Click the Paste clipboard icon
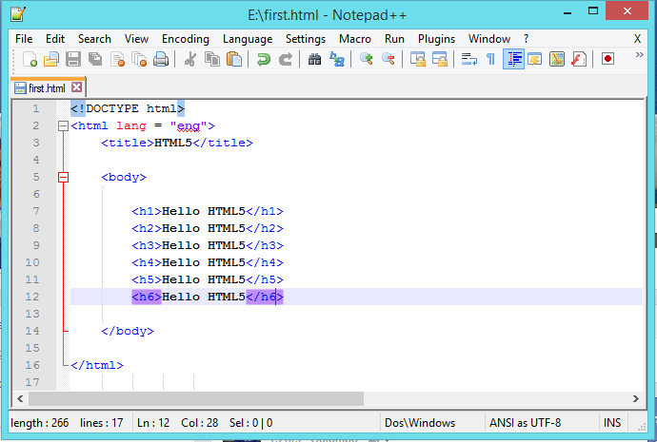Image resolution: width=657 pixels, height=442 pixels. click(x=234, y=59)
